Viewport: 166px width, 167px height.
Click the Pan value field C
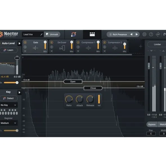point(151,134)
